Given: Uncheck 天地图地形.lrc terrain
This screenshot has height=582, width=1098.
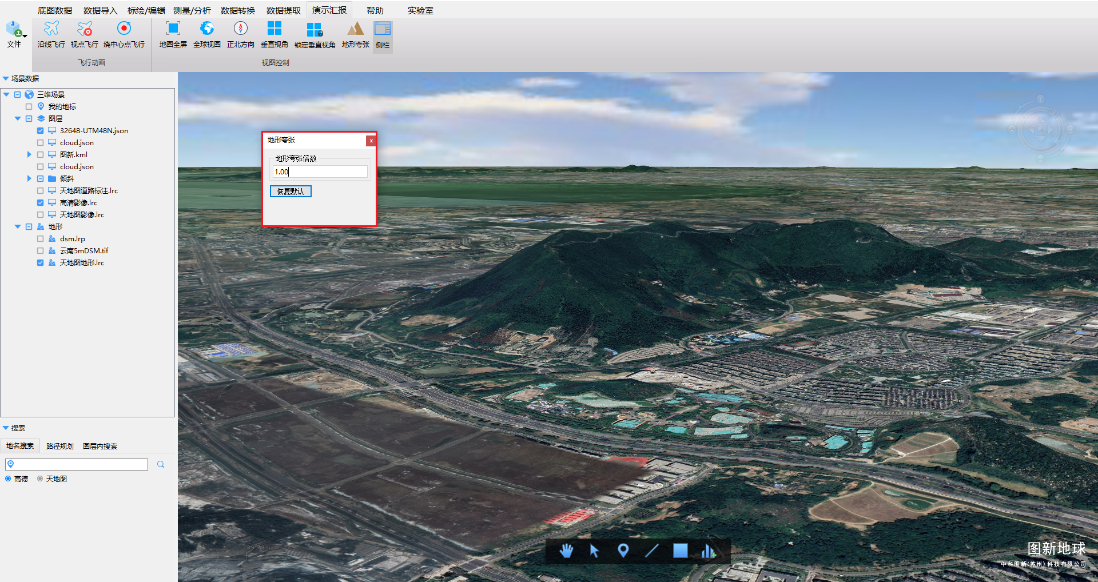Looking at the screenshot, I should (40, 262).
